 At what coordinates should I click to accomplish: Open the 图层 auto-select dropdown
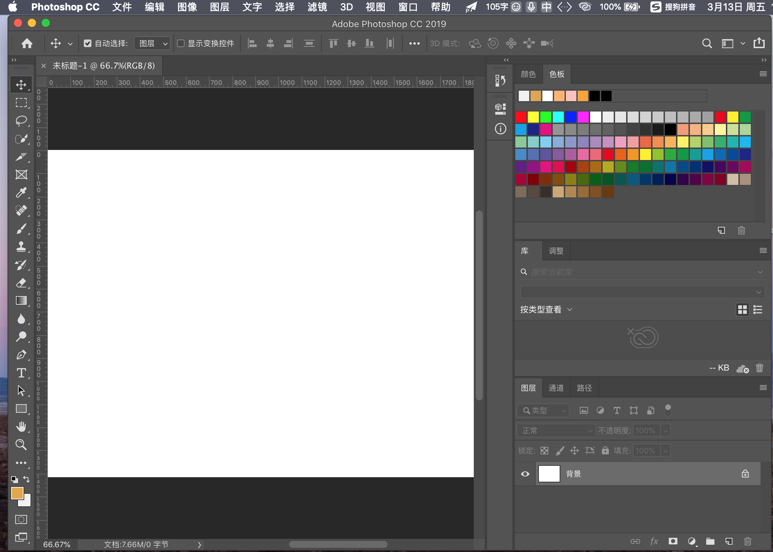[152, 43]
